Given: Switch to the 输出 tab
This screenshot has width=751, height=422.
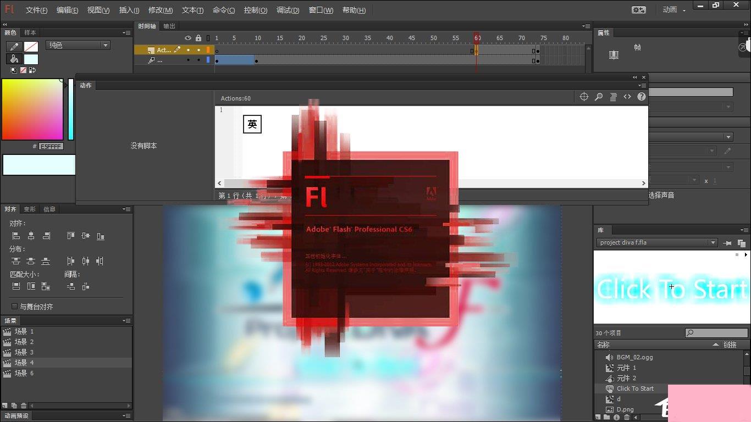Looking at the screenshot, I should [169, 26].
